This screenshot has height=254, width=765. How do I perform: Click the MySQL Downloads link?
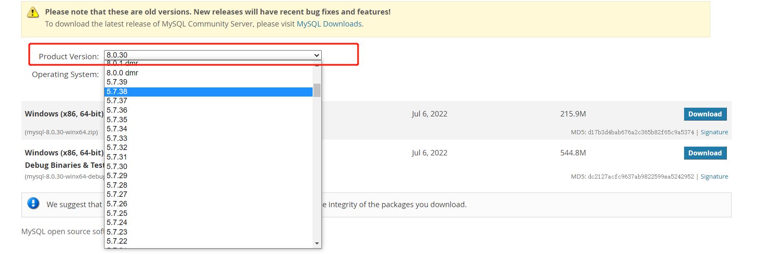click(x=329, y=24)
